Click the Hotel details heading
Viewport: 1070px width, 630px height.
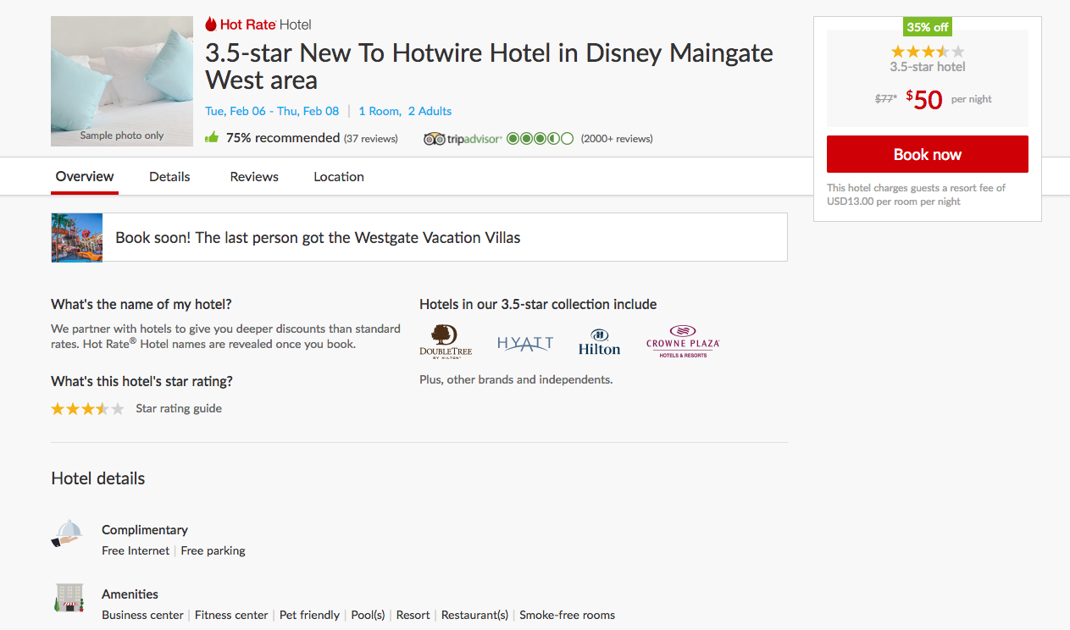click(x=98, y=478)
